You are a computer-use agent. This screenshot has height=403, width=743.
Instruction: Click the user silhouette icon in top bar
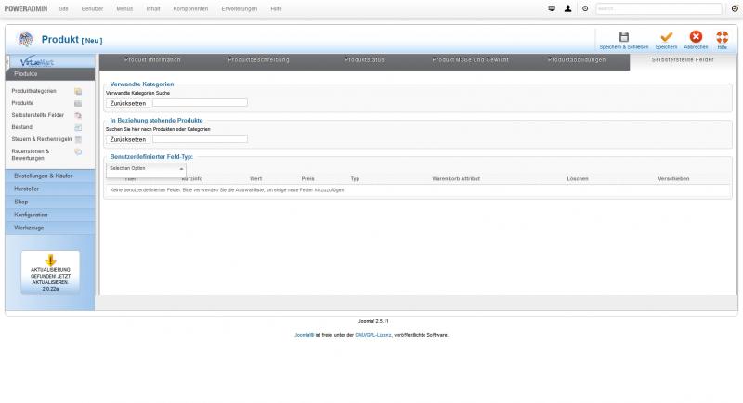(x=567, y=8)
